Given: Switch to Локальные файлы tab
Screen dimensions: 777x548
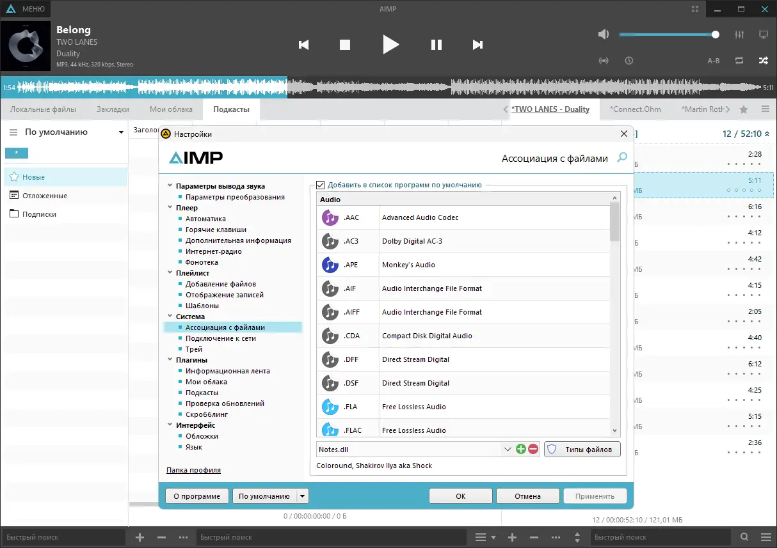Looking at the screenshot, I should [43, 109].
